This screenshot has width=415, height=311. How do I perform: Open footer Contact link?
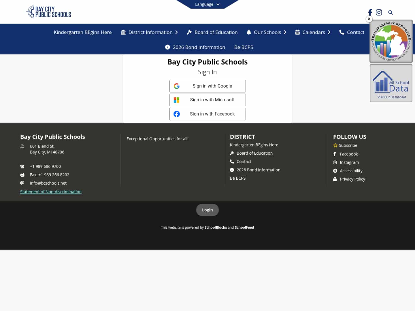tap(241, 162)
